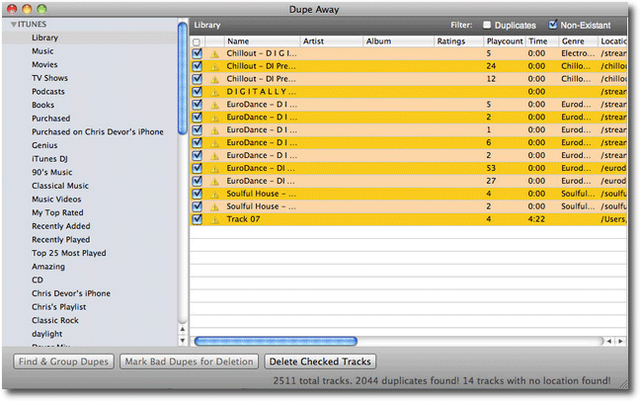Viewport: 641px width, 402px height.
Task: Enable the Duplicates filter checkbox
Action: (x=487, y=25)
